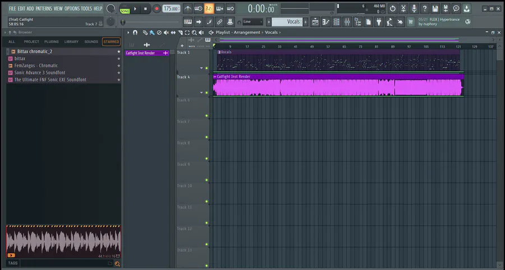Image resolution: width=505 pixels, height=270 pixels.
Task: Open the tempo tapper icon
Action: pos(390,22)
